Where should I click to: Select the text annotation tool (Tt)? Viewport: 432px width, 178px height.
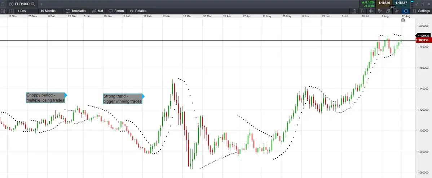click(x=363, y=11)
